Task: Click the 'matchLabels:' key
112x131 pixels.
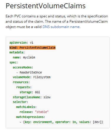Action: pos(26,107)
